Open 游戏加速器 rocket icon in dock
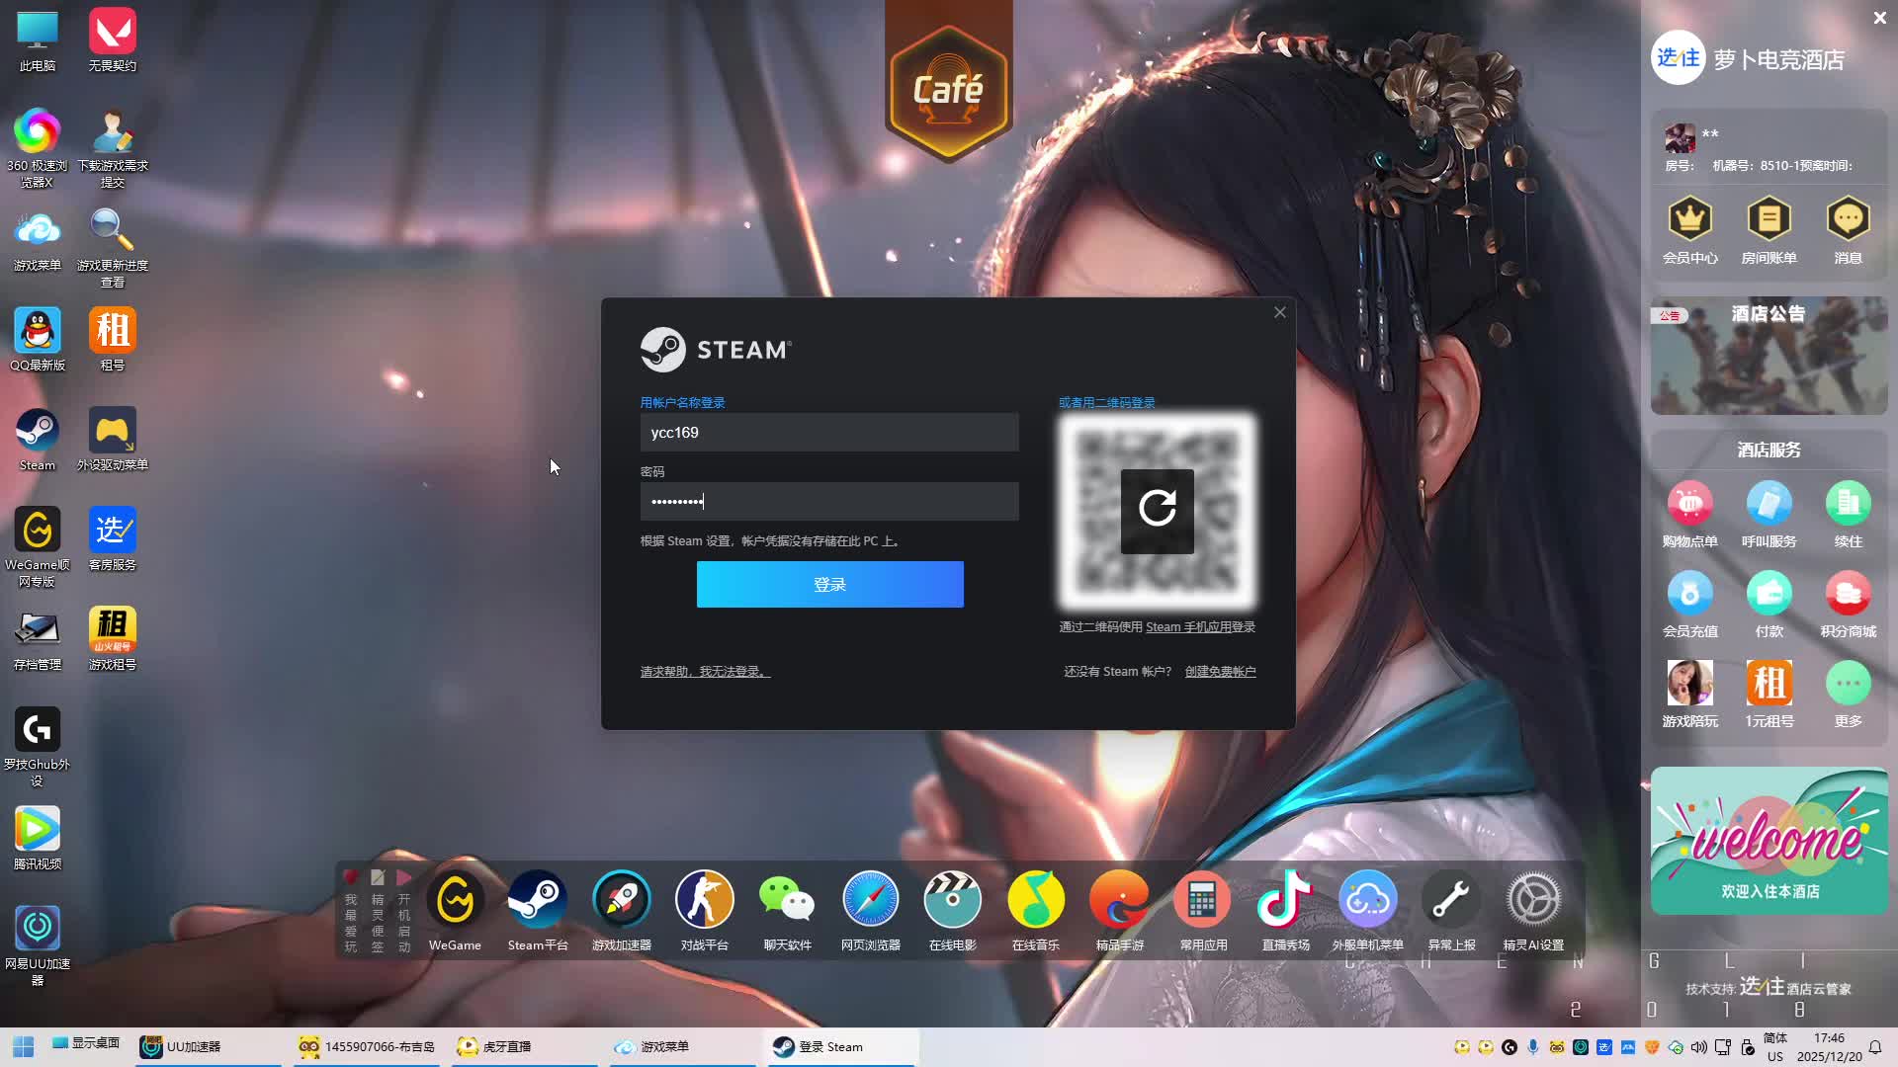The image size is (1898, 1067). (x=621, y=901)
